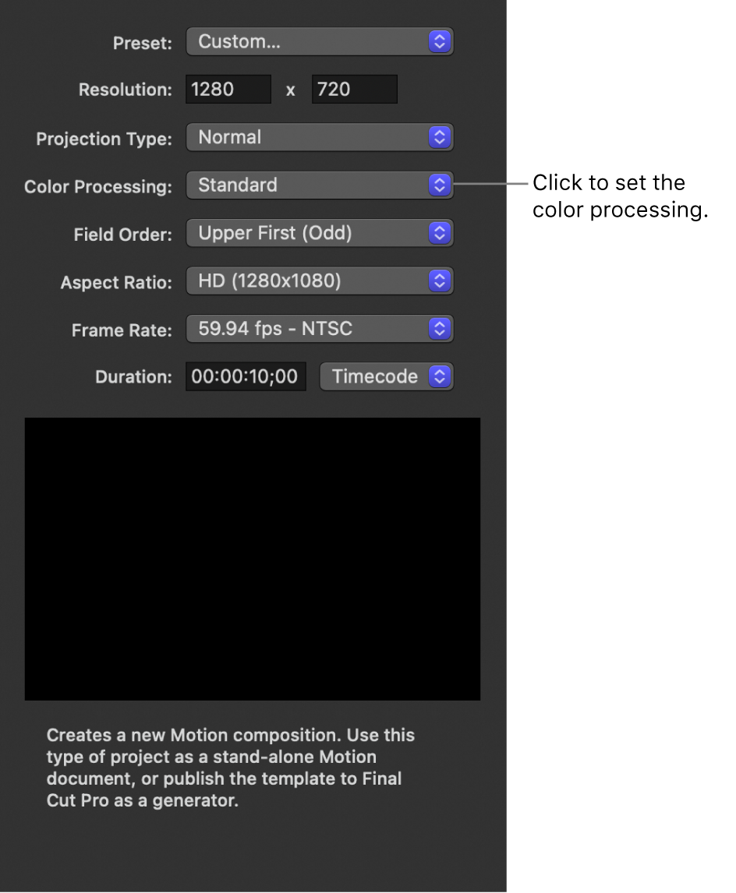The image size is (736, 893).
Task: Click the "Color Processing:" label
Action: coord(98,187)
